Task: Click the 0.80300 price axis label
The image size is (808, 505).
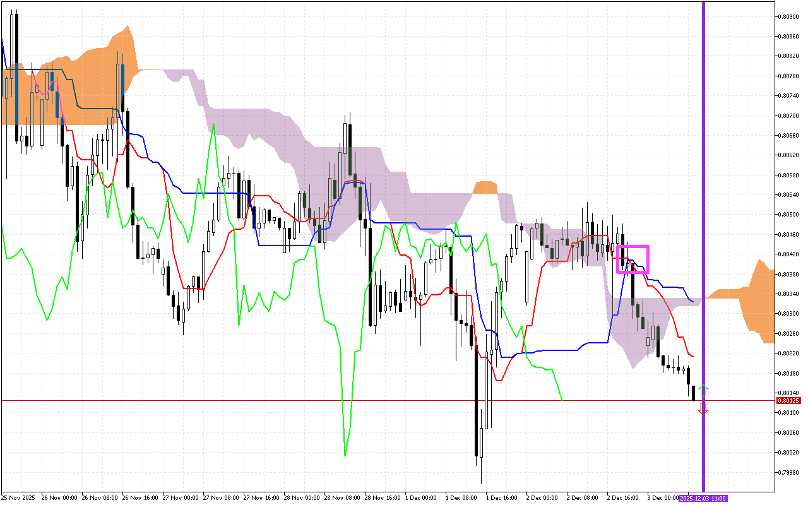Action: click(787, 314)
